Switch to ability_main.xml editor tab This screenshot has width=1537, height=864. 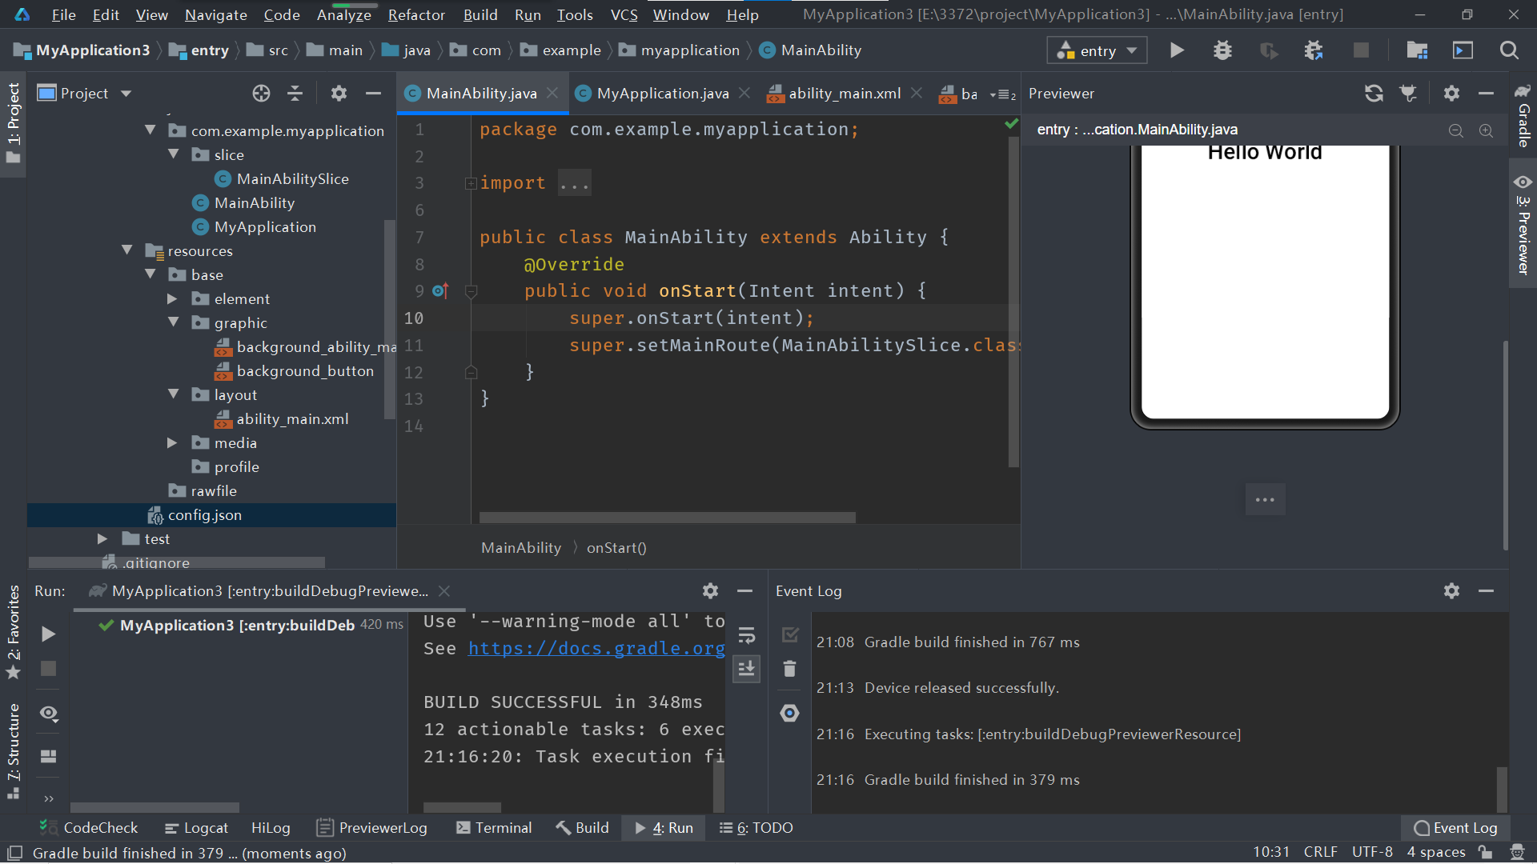pyautogui.click(x=845, y=94)
